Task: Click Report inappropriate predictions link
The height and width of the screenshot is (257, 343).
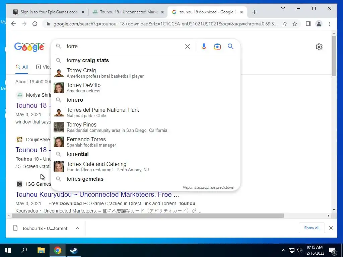Action: coord(208,187)
